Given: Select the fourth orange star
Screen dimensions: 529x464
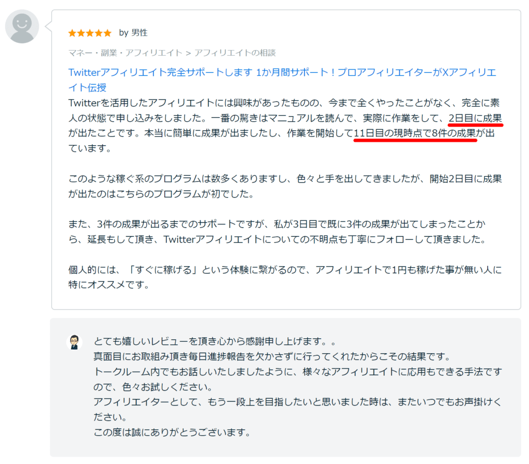Looking at the screenshot, I should [98, 32].
